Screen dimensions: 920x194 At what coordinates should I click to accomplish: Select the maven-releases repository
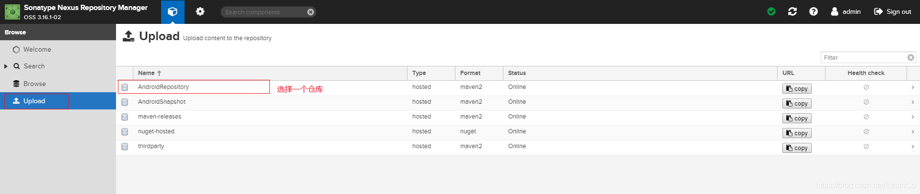click(x=518, y=117)
